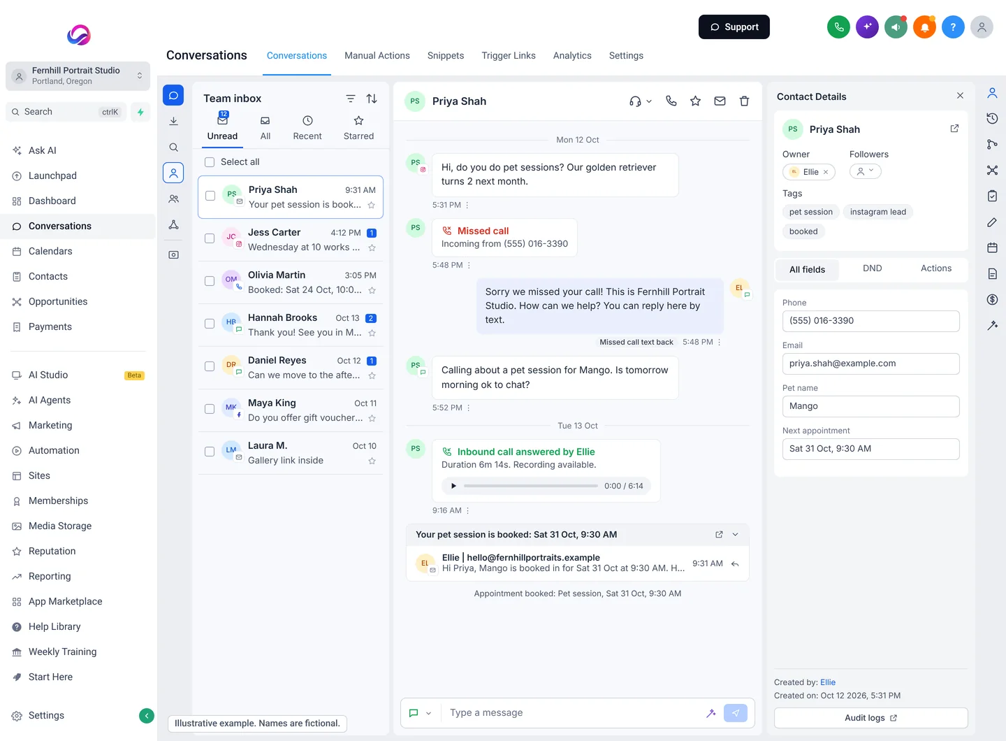Open Opportunities in the sidebar
The image size is (1006, 741).
click(58, 302)
